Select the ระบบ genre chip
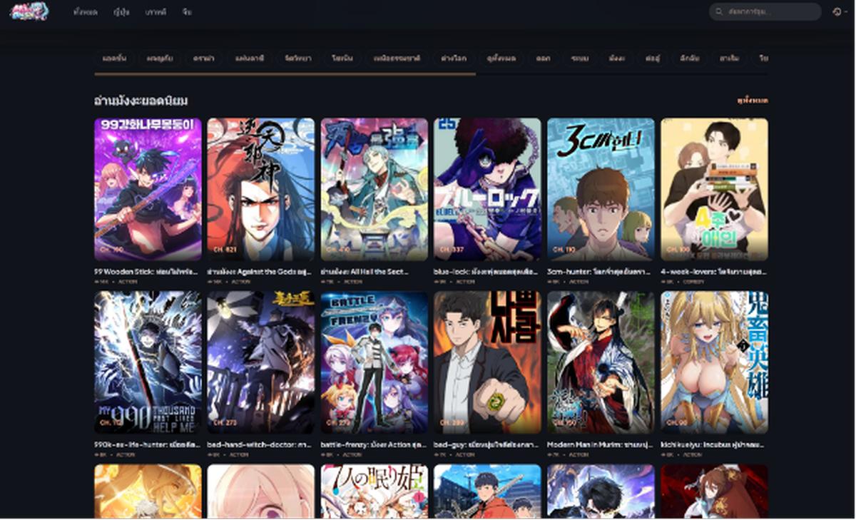 coord(579,58)
